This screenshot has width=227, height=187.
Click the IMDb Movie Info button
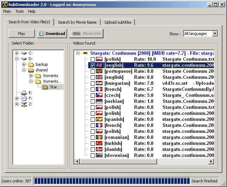(86, 34)
